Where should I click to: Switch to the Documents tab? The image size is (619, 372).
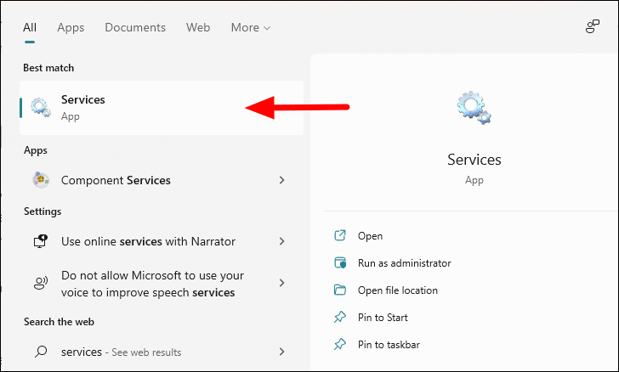pos(135,27)
